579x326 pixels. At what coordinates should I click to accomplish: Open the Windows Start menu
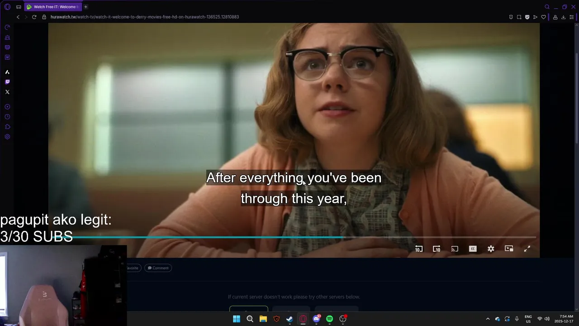[x=237, y=319]
